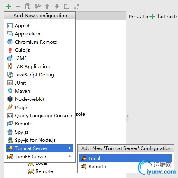This screenshot has height=178, width=178.
Task: Select the highlighted Tomcat Server entry
Action: pos(40,148)
